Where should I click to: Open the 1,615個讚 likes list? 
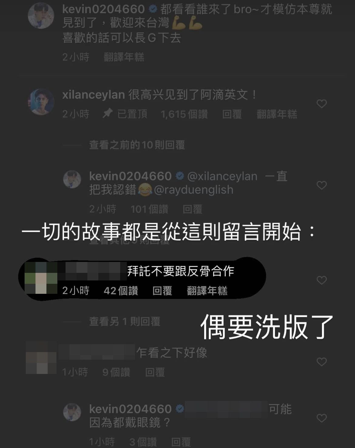pos(184,114)
